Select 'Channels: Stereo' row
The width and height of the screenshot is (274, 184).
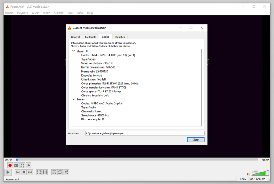[92, 111]
